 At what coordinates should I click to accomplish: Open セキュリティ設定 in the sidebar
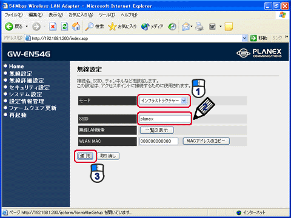[30, 87]
